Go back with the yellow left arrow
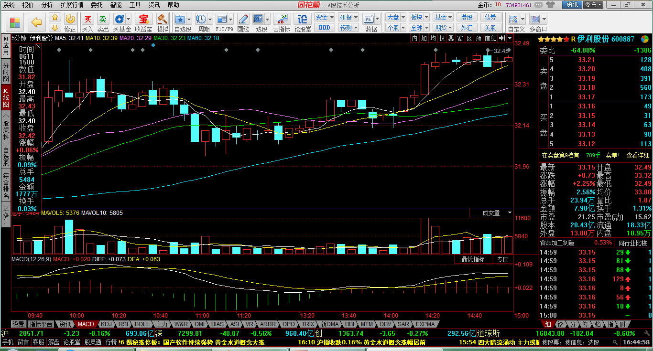The image size is (653, 351). coord(37,22)
